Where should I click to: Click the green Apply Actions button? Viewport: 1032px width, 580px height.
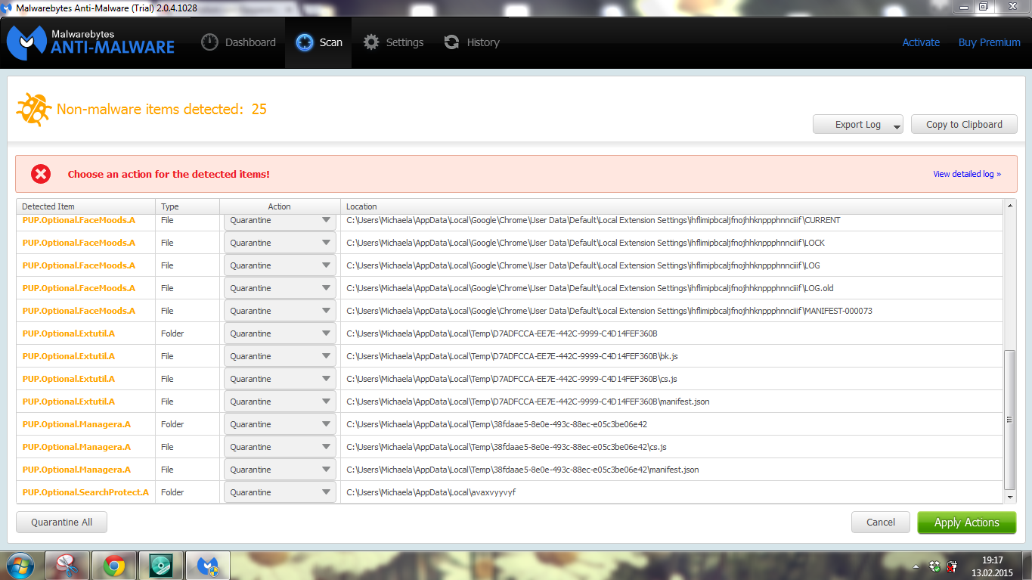[966, 523]
